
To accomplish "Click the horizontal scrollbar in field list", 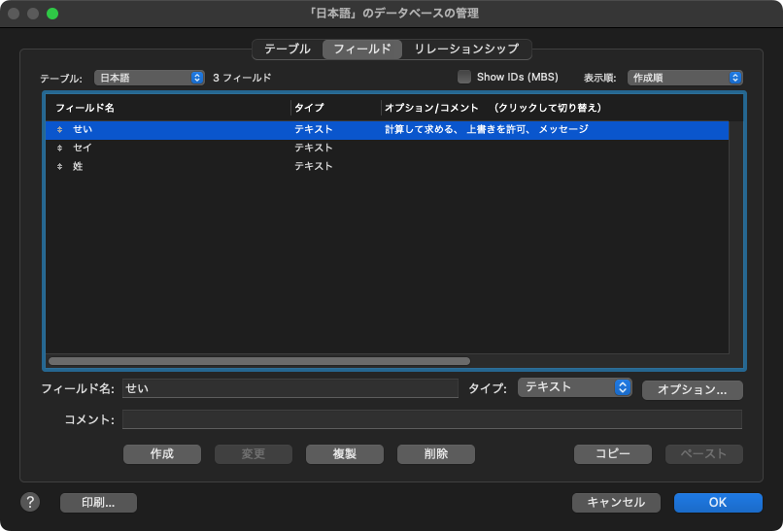I will click(259, 361).
